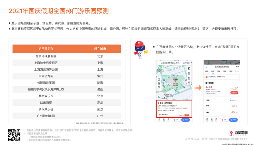The image size is (258, 145).
Task: Tap favorite star in left phone bottom bar
Action: pyautogui.click(x=164, y=120)
